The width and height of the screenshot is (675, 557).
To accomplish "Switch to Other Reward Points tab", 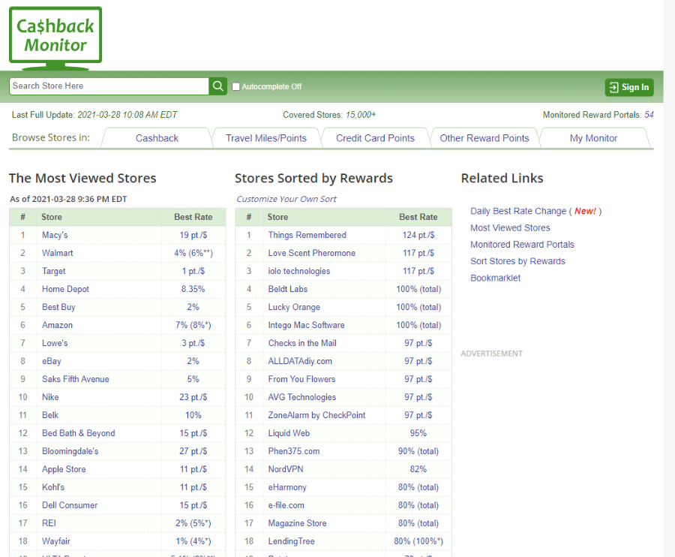I will 484,138.
